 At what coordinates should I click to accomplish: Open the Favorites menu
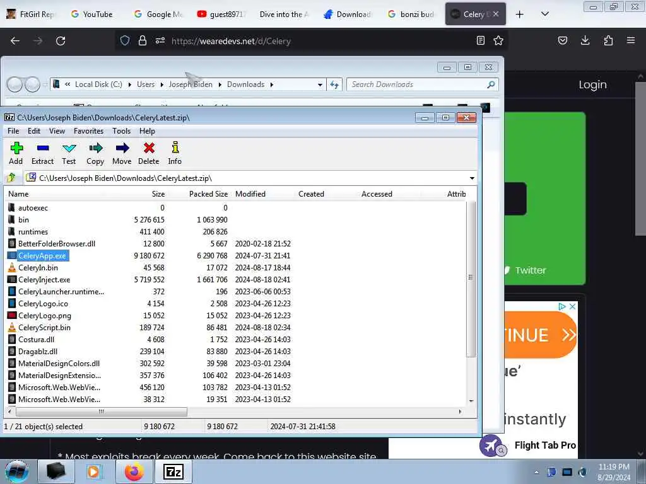(88, 131)
